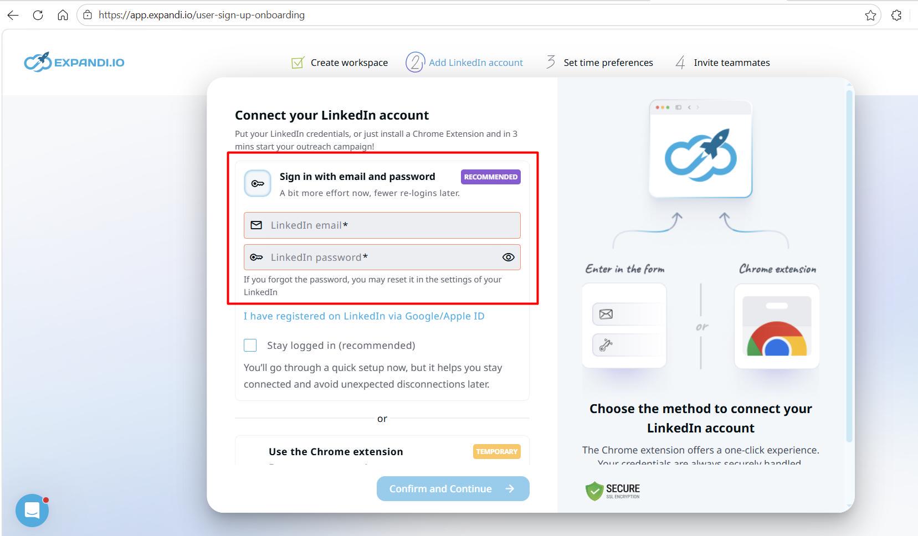Viewport: 918px width, 536px height.
Task: Toggle password visibility with the eye icon
Action: coord(508,257)
